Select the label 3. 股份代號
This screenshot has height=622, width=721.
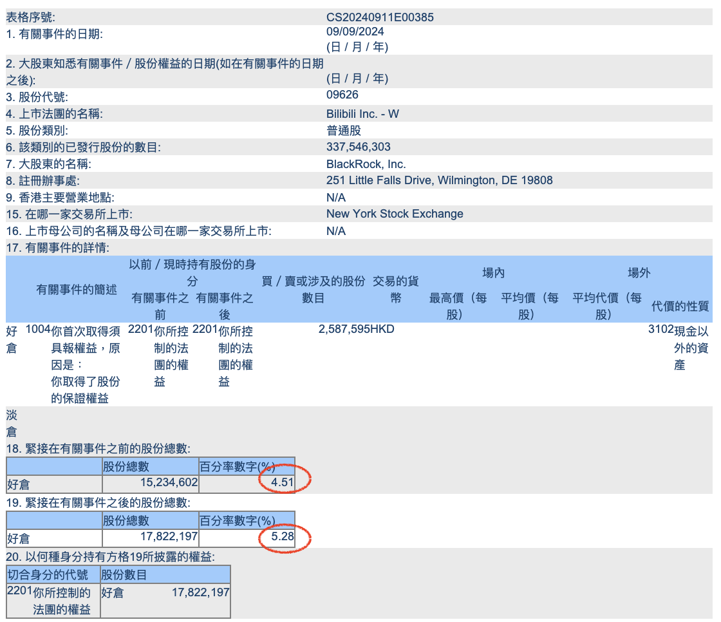(x=37, y=97)
